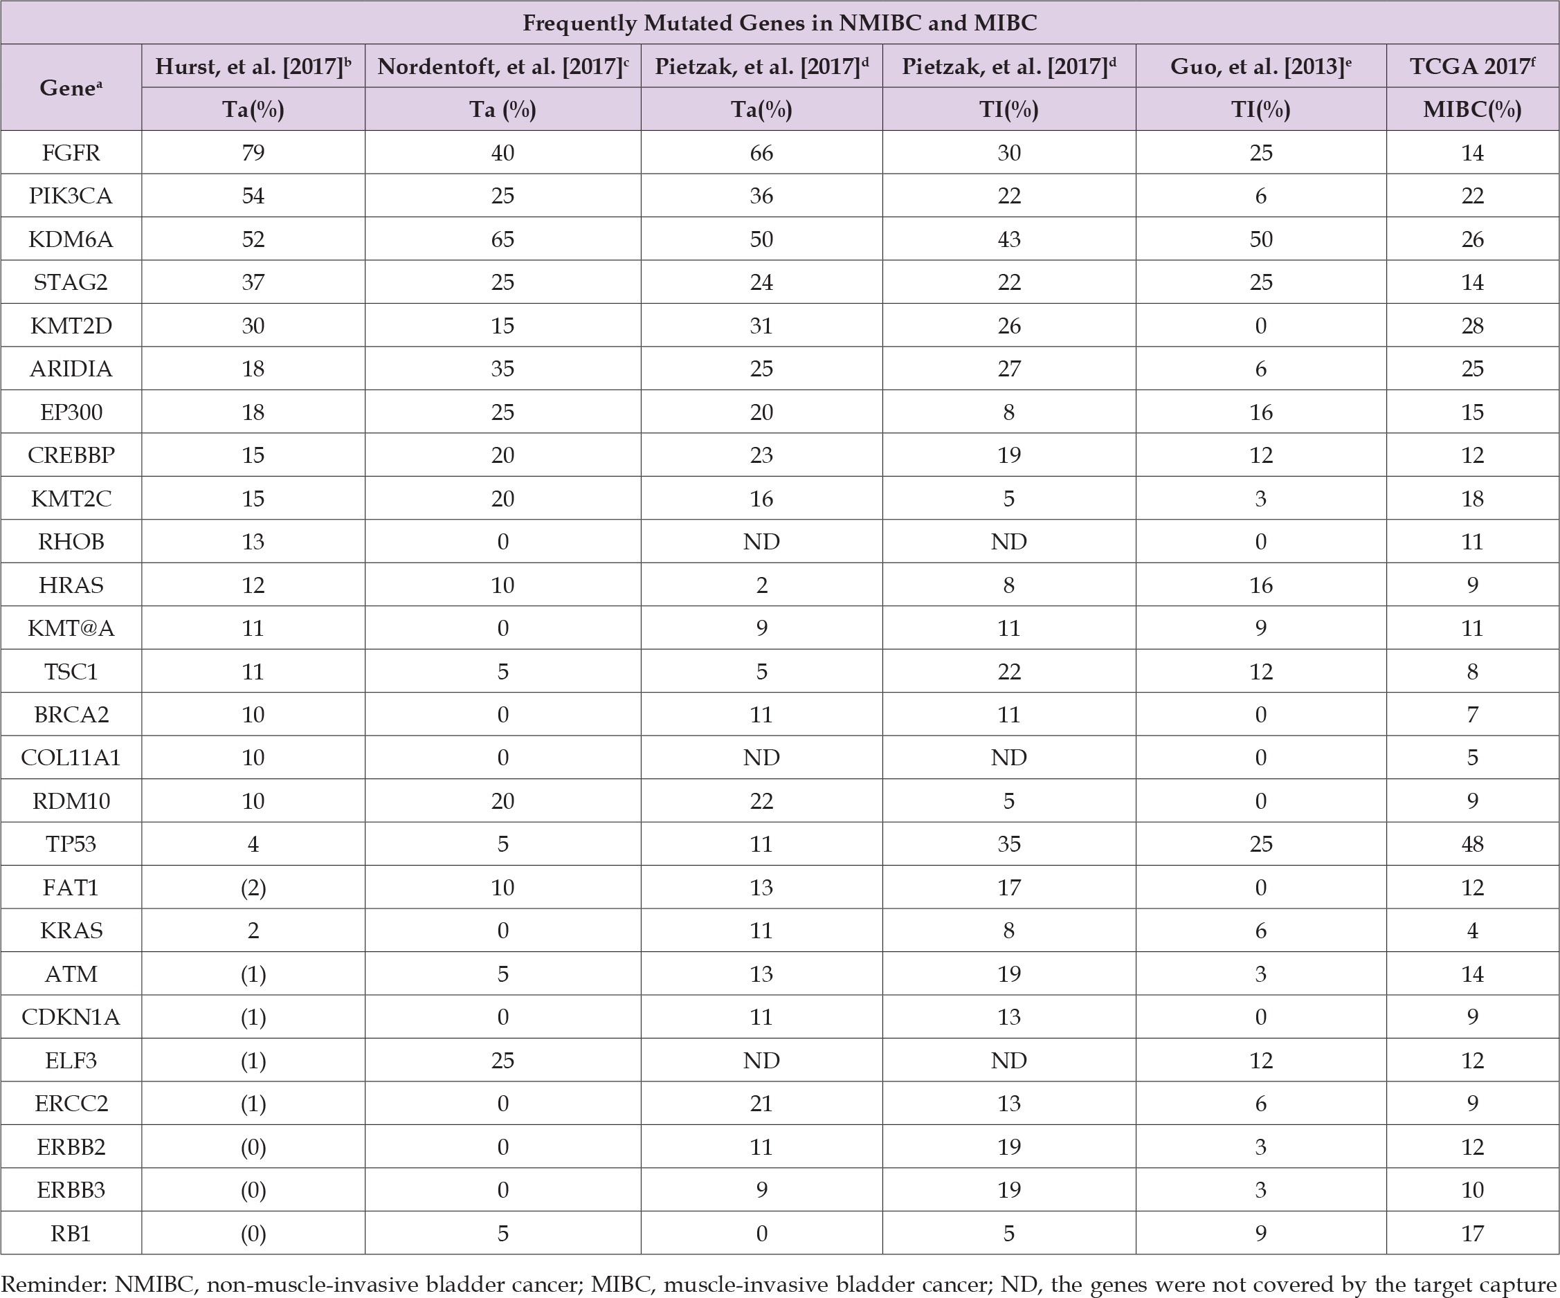Select the 'MIBC(%)' subheader
This screenshot has height=1298, width=1560.
1472,110
